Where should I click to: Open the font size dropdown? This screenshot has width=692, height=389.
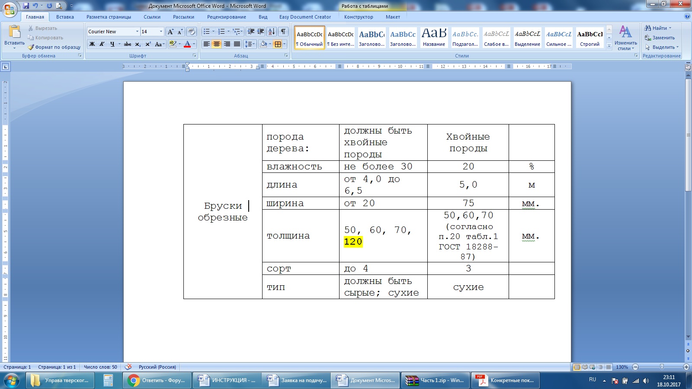coord(161,32)
